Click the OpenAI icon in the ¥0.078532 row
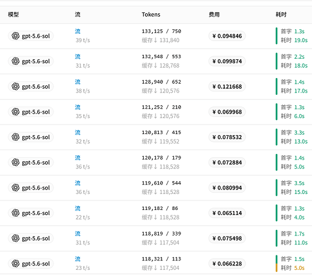This screenshot has height=277, width=312. pos(16,137)
